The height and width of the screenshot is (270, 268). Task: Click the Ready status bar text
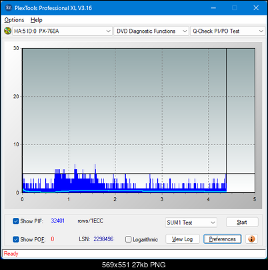coord(11,253)
